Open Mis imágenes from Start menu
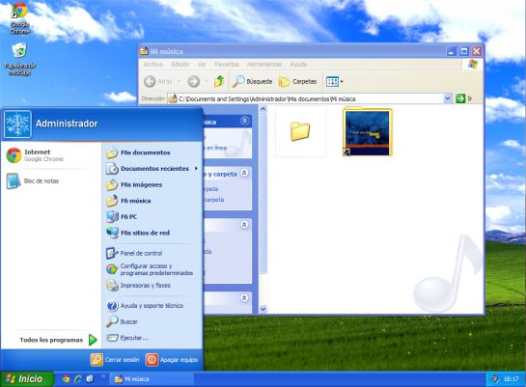The width and height of the screenshot is (526, 387). [134, 184]
